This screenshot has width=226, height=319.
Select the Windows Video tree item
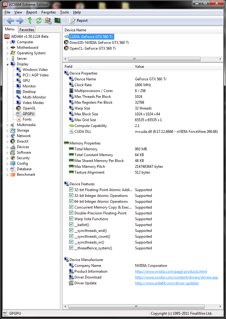(x=35, y=70)
